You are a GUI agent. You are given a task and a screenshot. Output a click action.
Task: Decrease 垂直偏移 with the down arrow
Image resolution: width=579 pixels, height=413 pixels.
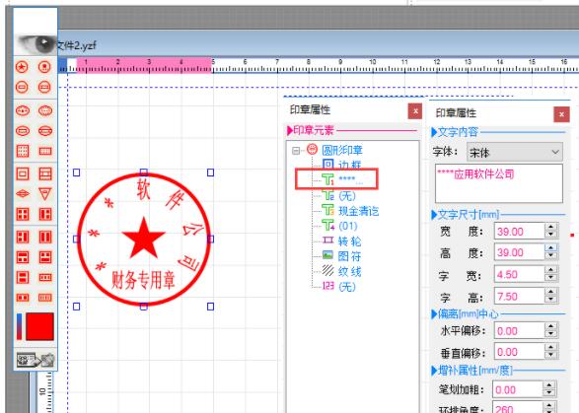551,356
